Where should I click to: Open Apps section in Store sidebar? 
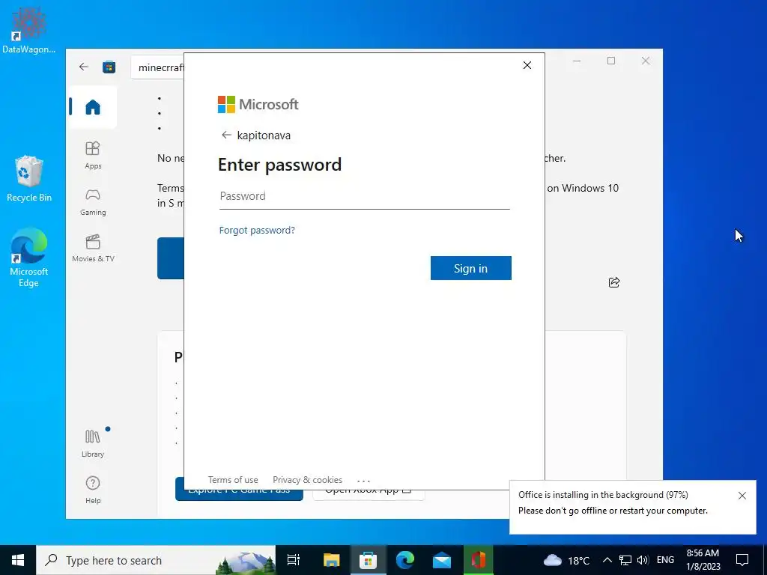click(92, 155)
